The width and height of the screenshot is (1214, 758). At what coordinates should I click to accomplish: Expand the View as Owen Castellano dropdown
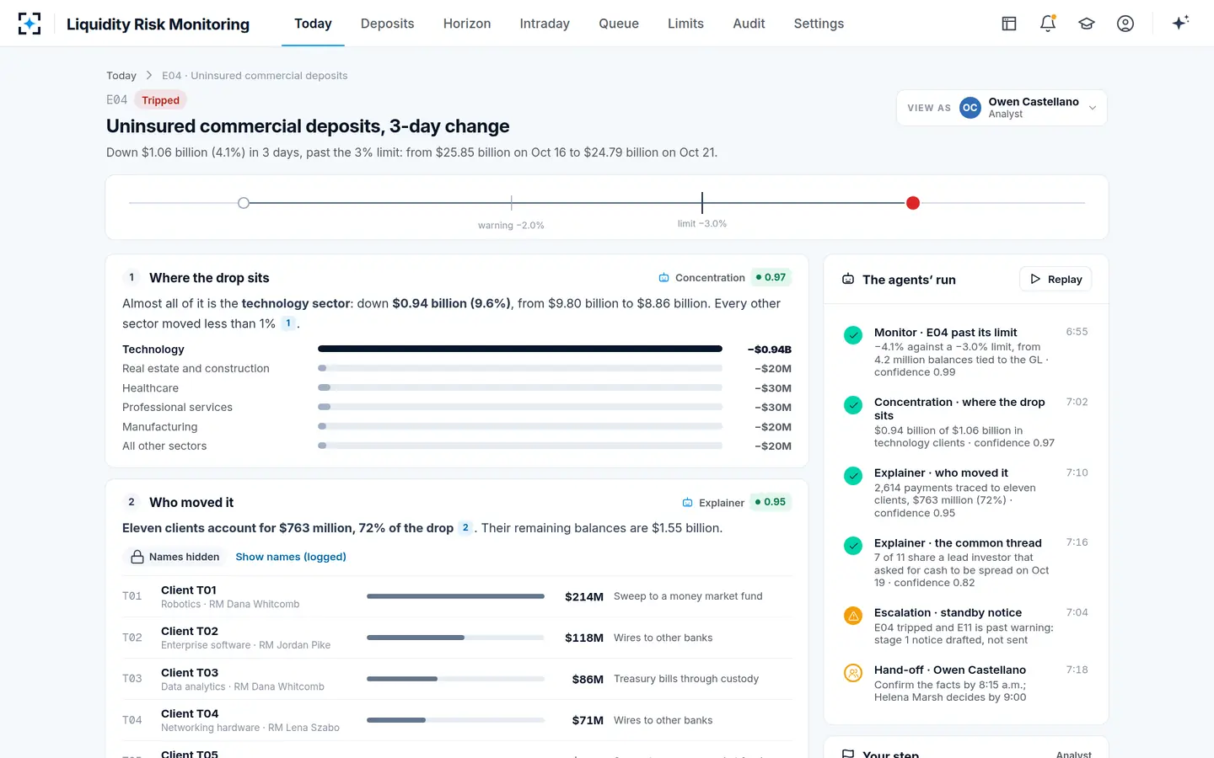1002,108
